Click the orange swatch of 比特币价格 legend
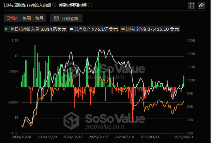 click(x=122, y=29)
